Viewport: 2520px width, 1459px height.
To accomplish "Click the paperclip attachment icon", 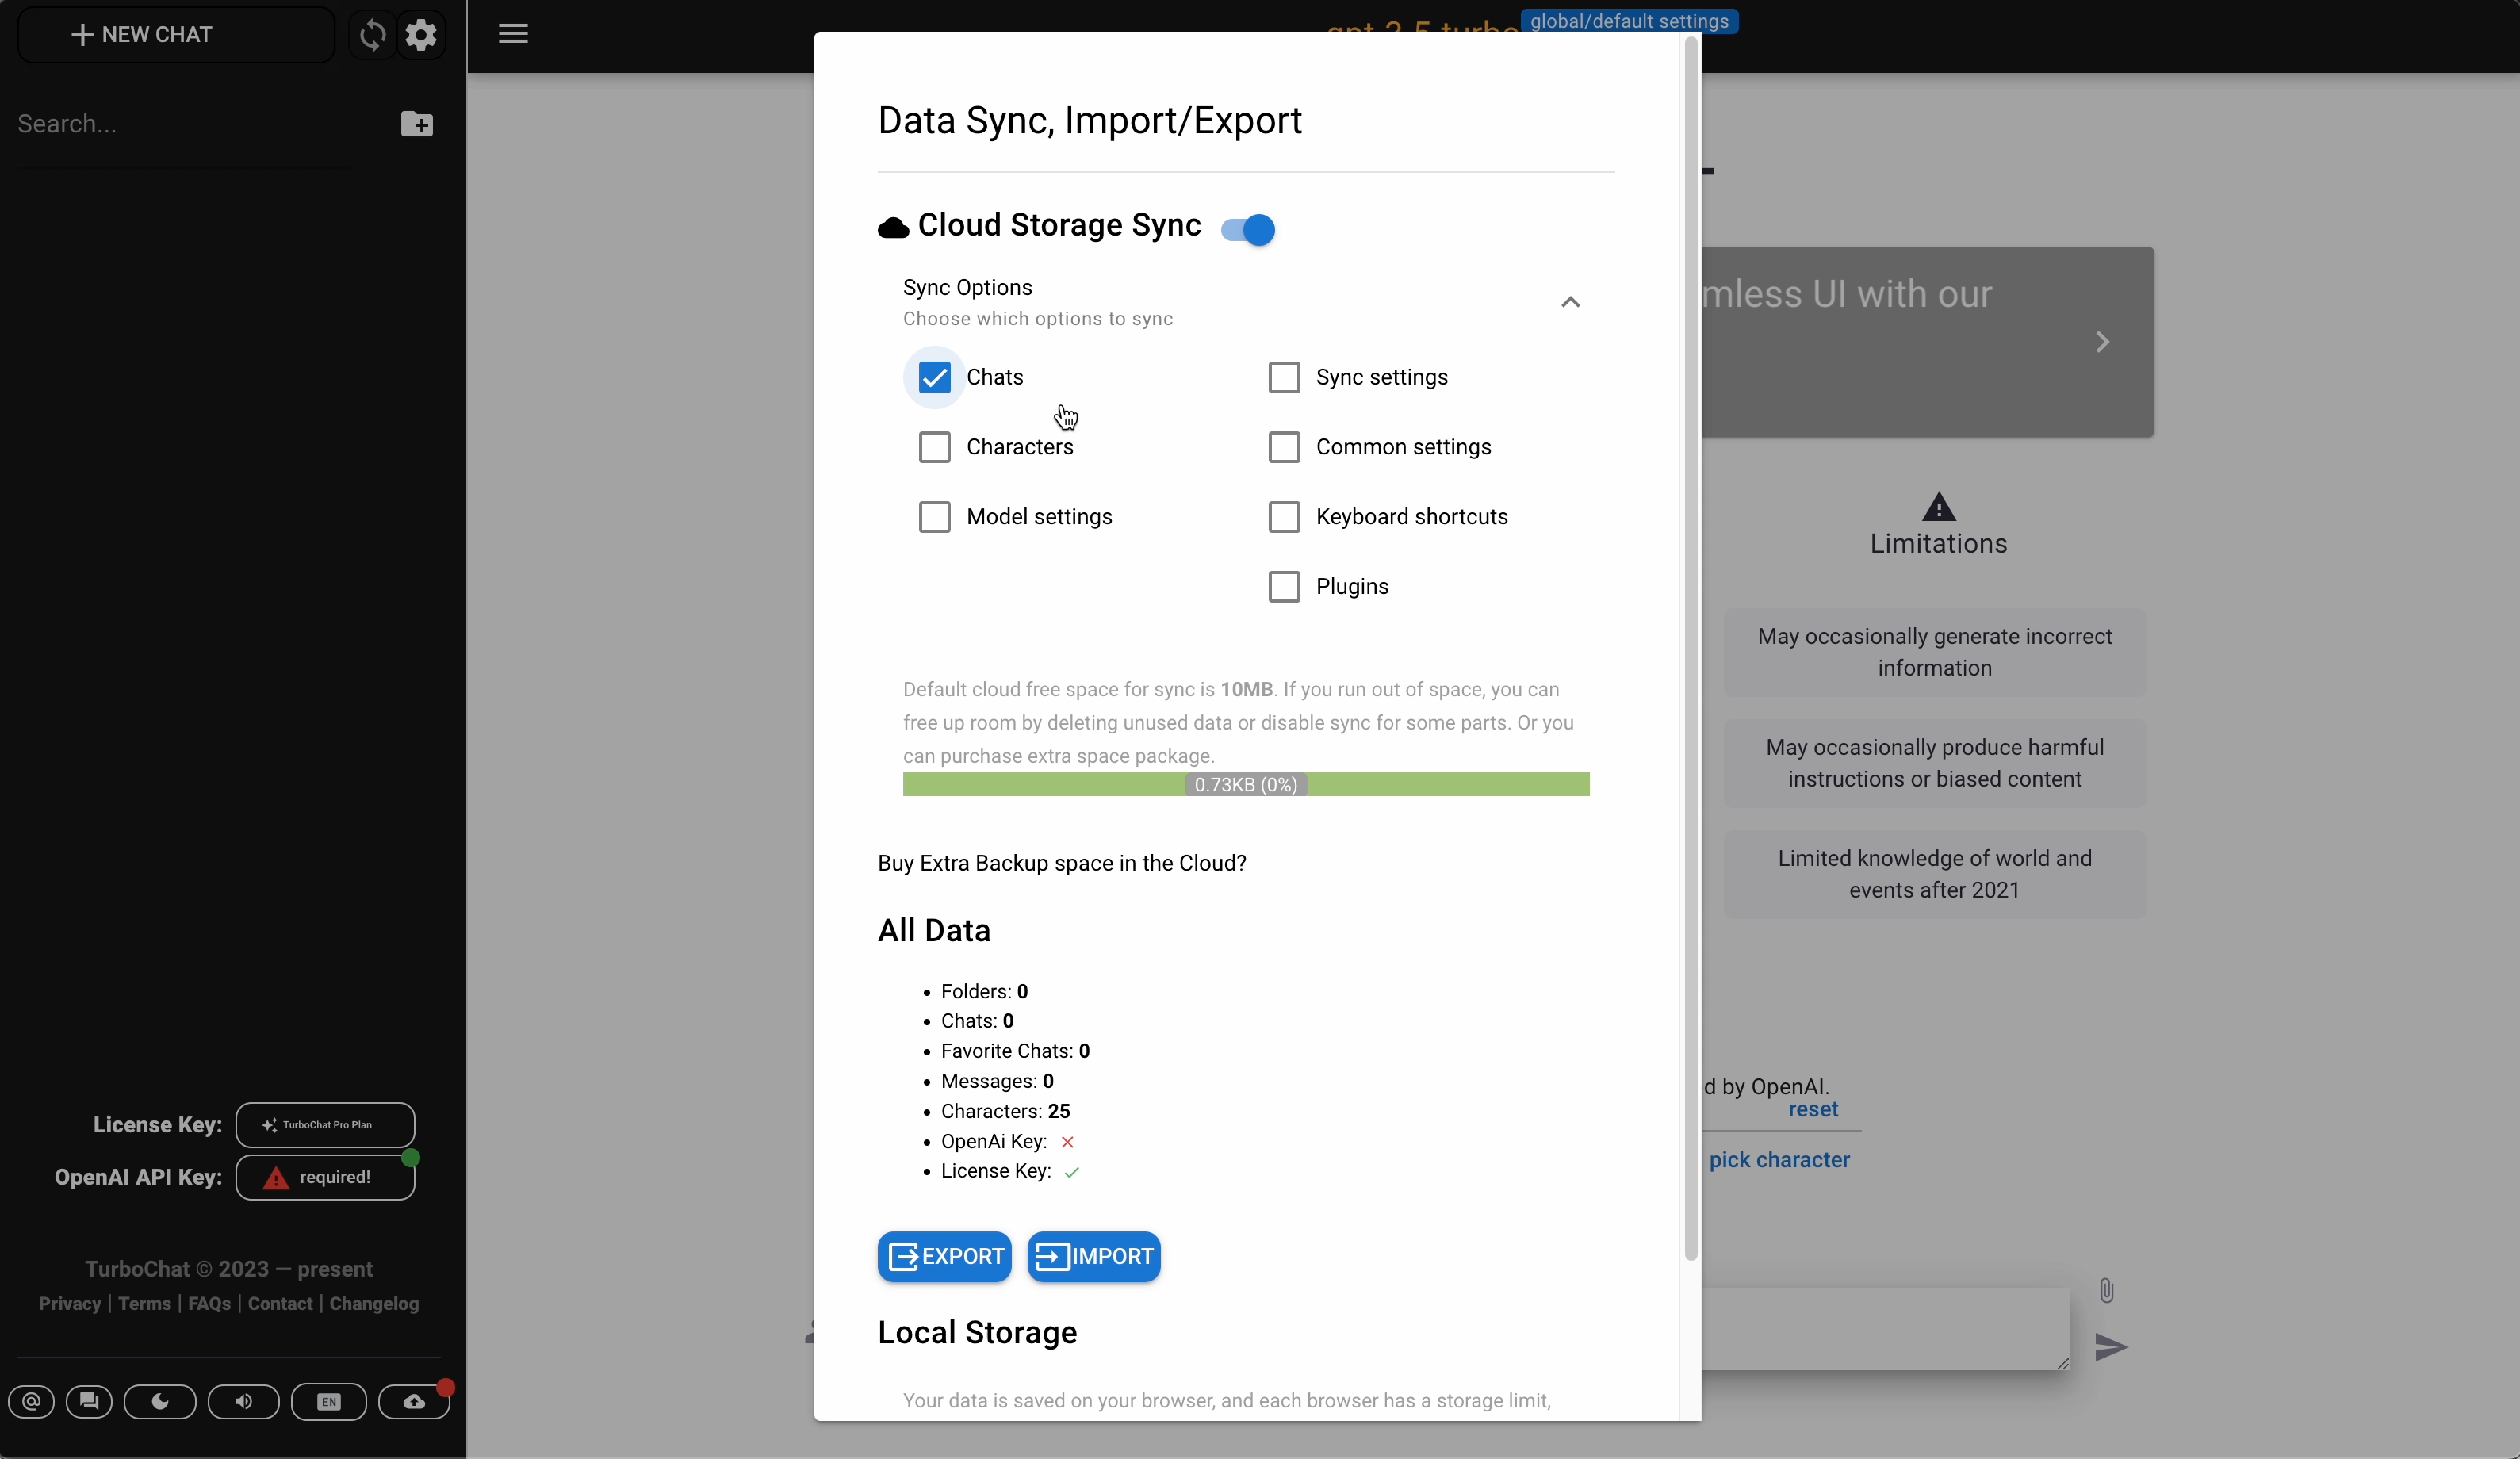I will point(2106,1290).
